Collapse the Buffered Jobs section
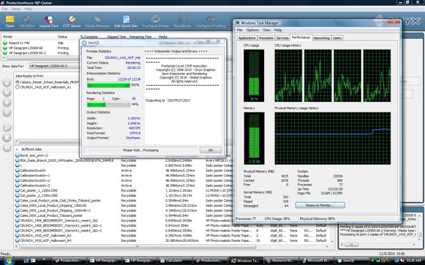Screen dimensions: 425x265 tap(17, 149)
